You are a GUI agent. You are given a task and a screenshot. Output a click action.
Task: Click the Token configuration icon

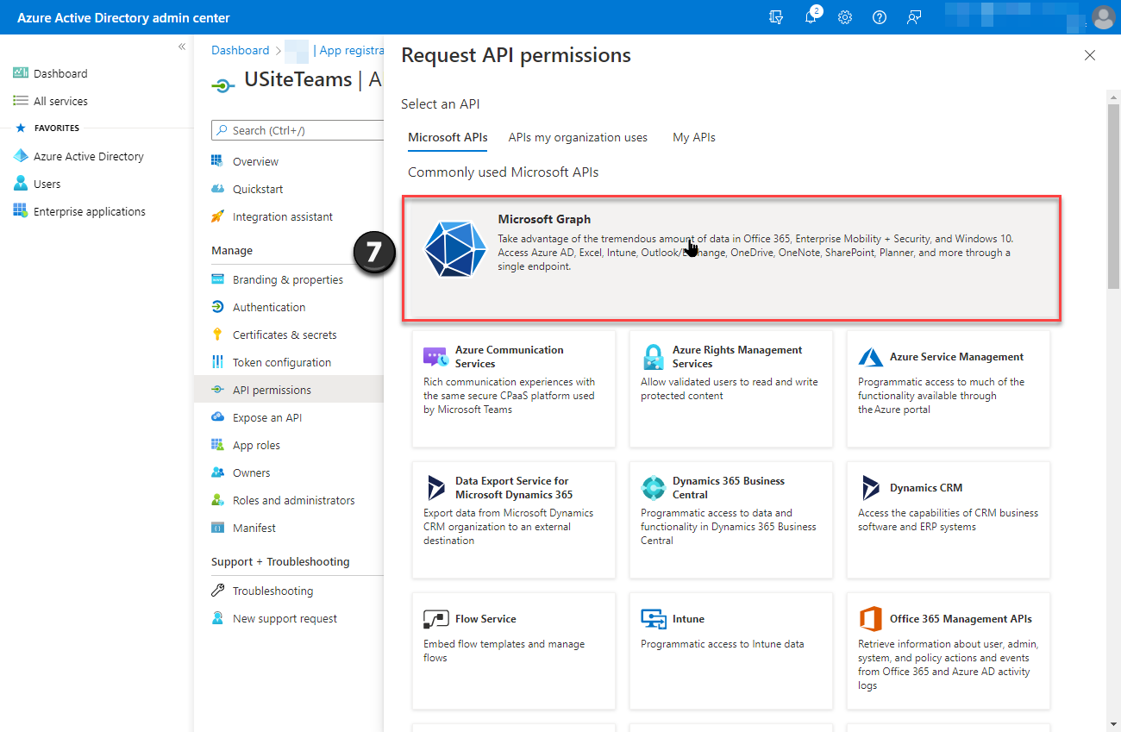(x=217, y=362)
